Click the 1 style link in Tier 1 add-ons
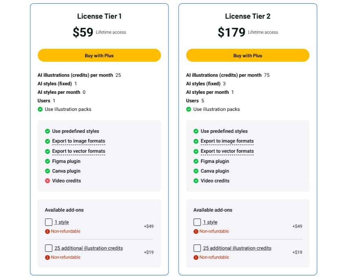 pyautogui.click(x=62, y=223)
